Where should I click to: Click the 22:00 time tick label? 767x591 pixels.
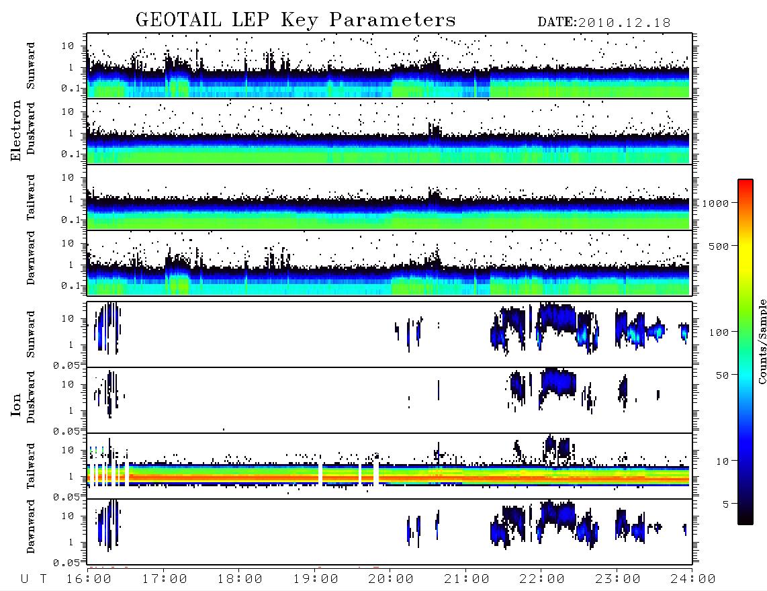point(542,580)
